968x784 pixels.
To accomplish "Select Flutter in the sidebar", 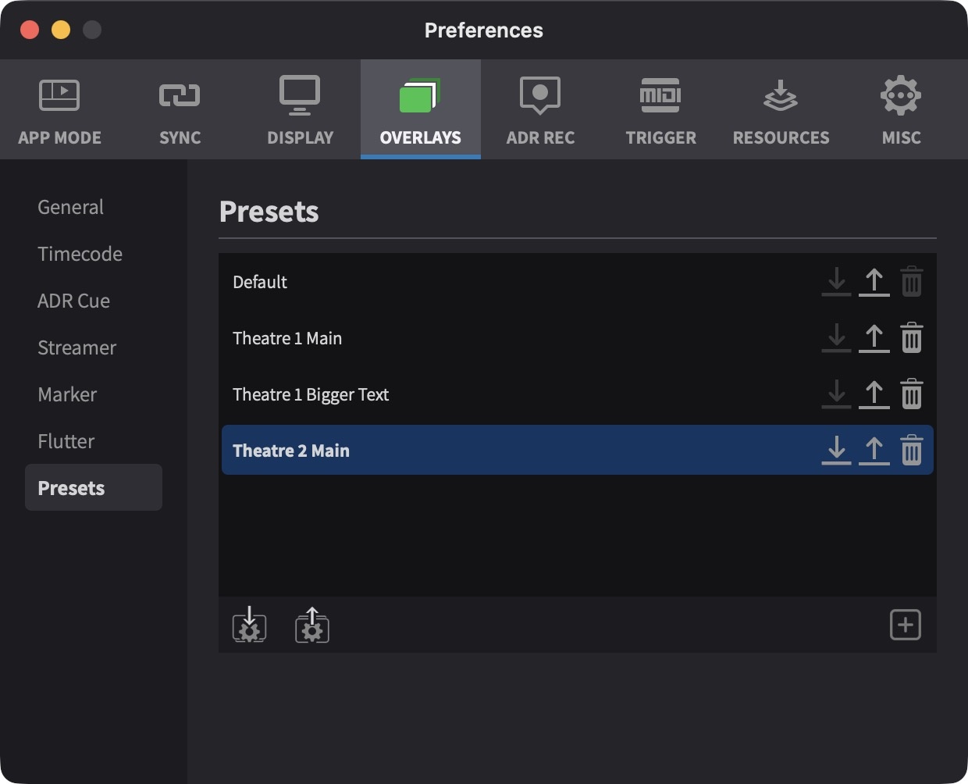I will point(94,441).
